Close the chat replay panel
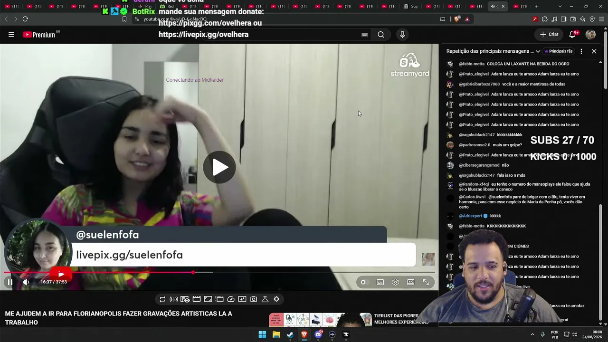Screen dimensions: 608x342 pos(594,51)
